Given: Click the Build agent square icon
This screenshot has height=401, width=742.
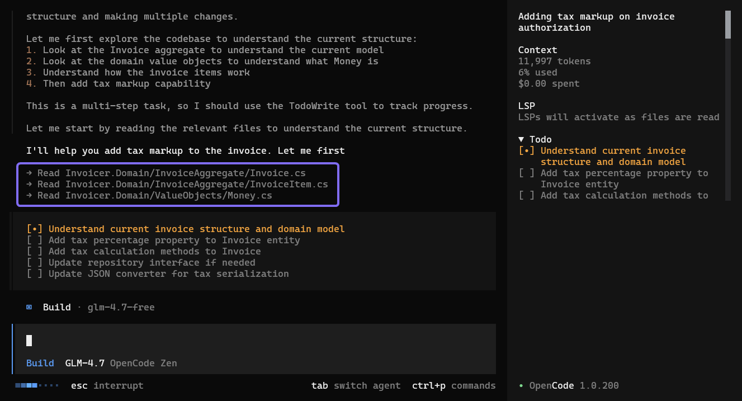Looking at the screenshot, I should point(29,306).
